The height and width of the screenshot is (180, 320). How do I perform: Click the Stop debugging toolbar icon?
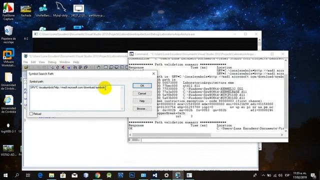pos(62,67)
